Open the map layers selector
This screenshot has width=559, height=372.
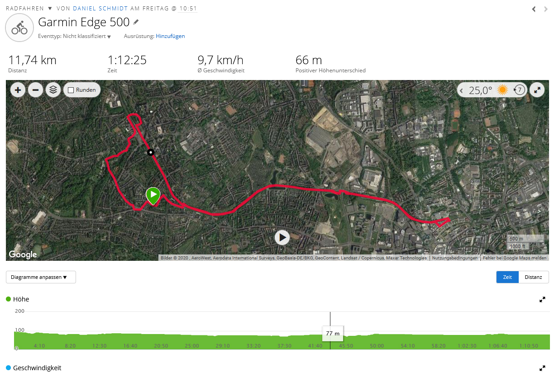(53, 90)
